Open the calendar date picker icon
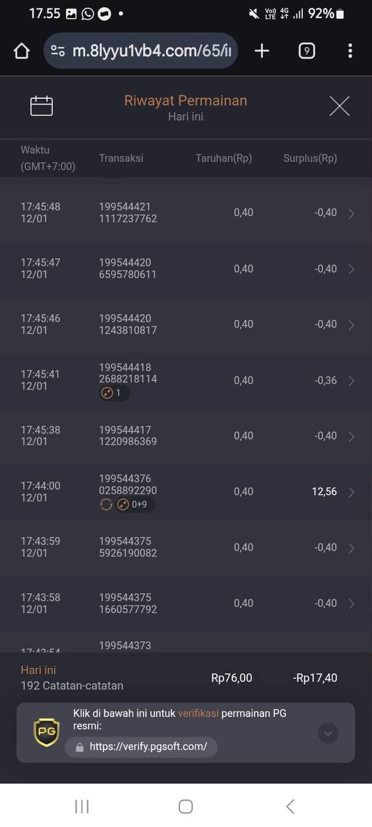This screenshot has height=827, width=372. (x=41, y=106)
